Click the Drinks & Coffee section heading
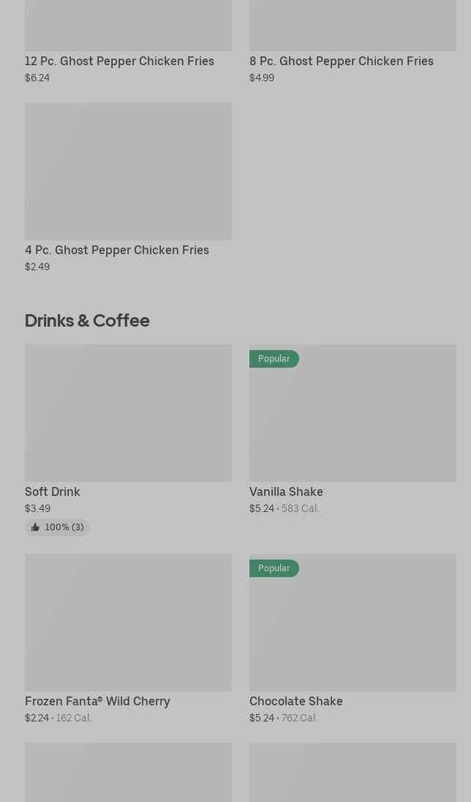The height and width of the screenshot is (802, 471). [87, 320]
